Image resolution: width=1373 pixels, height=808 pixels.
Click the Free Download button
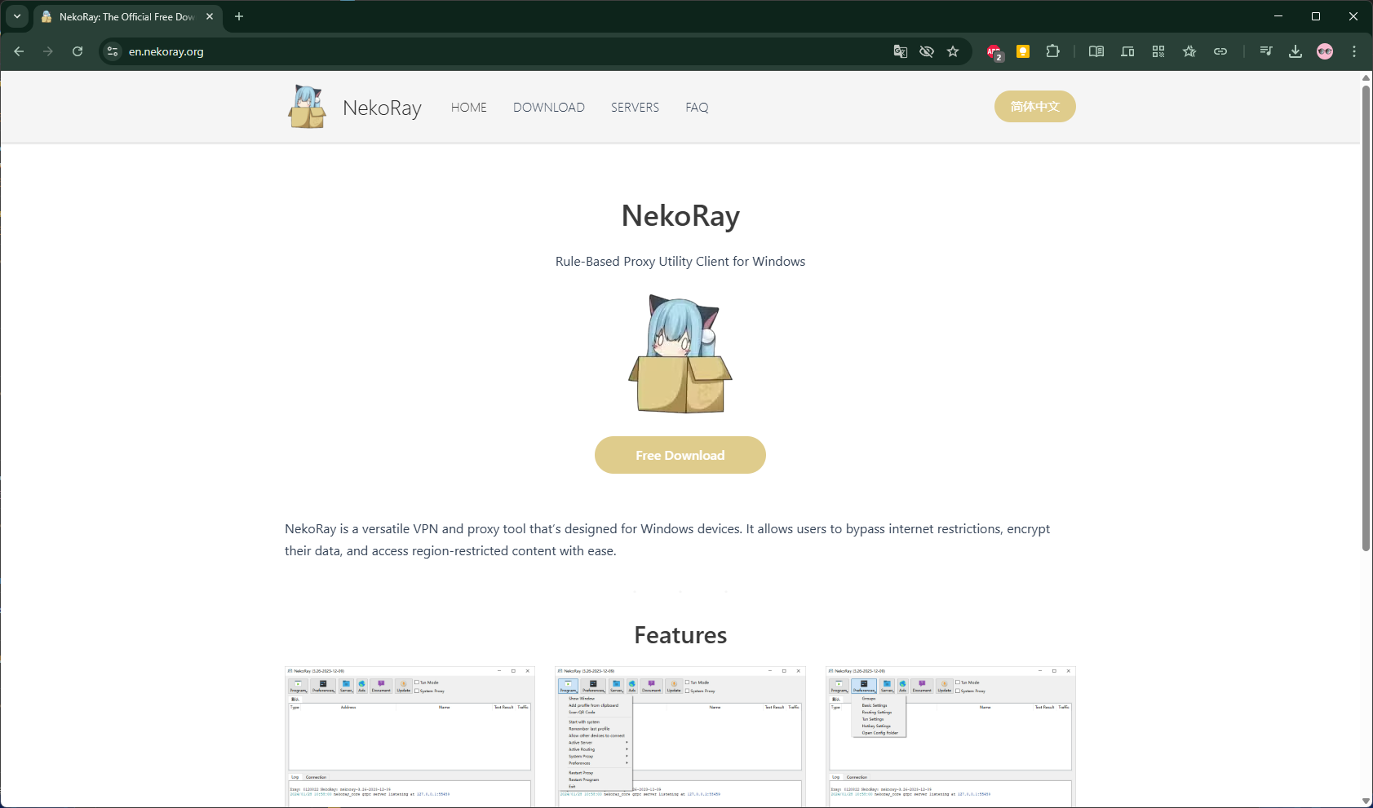[680, 455]
